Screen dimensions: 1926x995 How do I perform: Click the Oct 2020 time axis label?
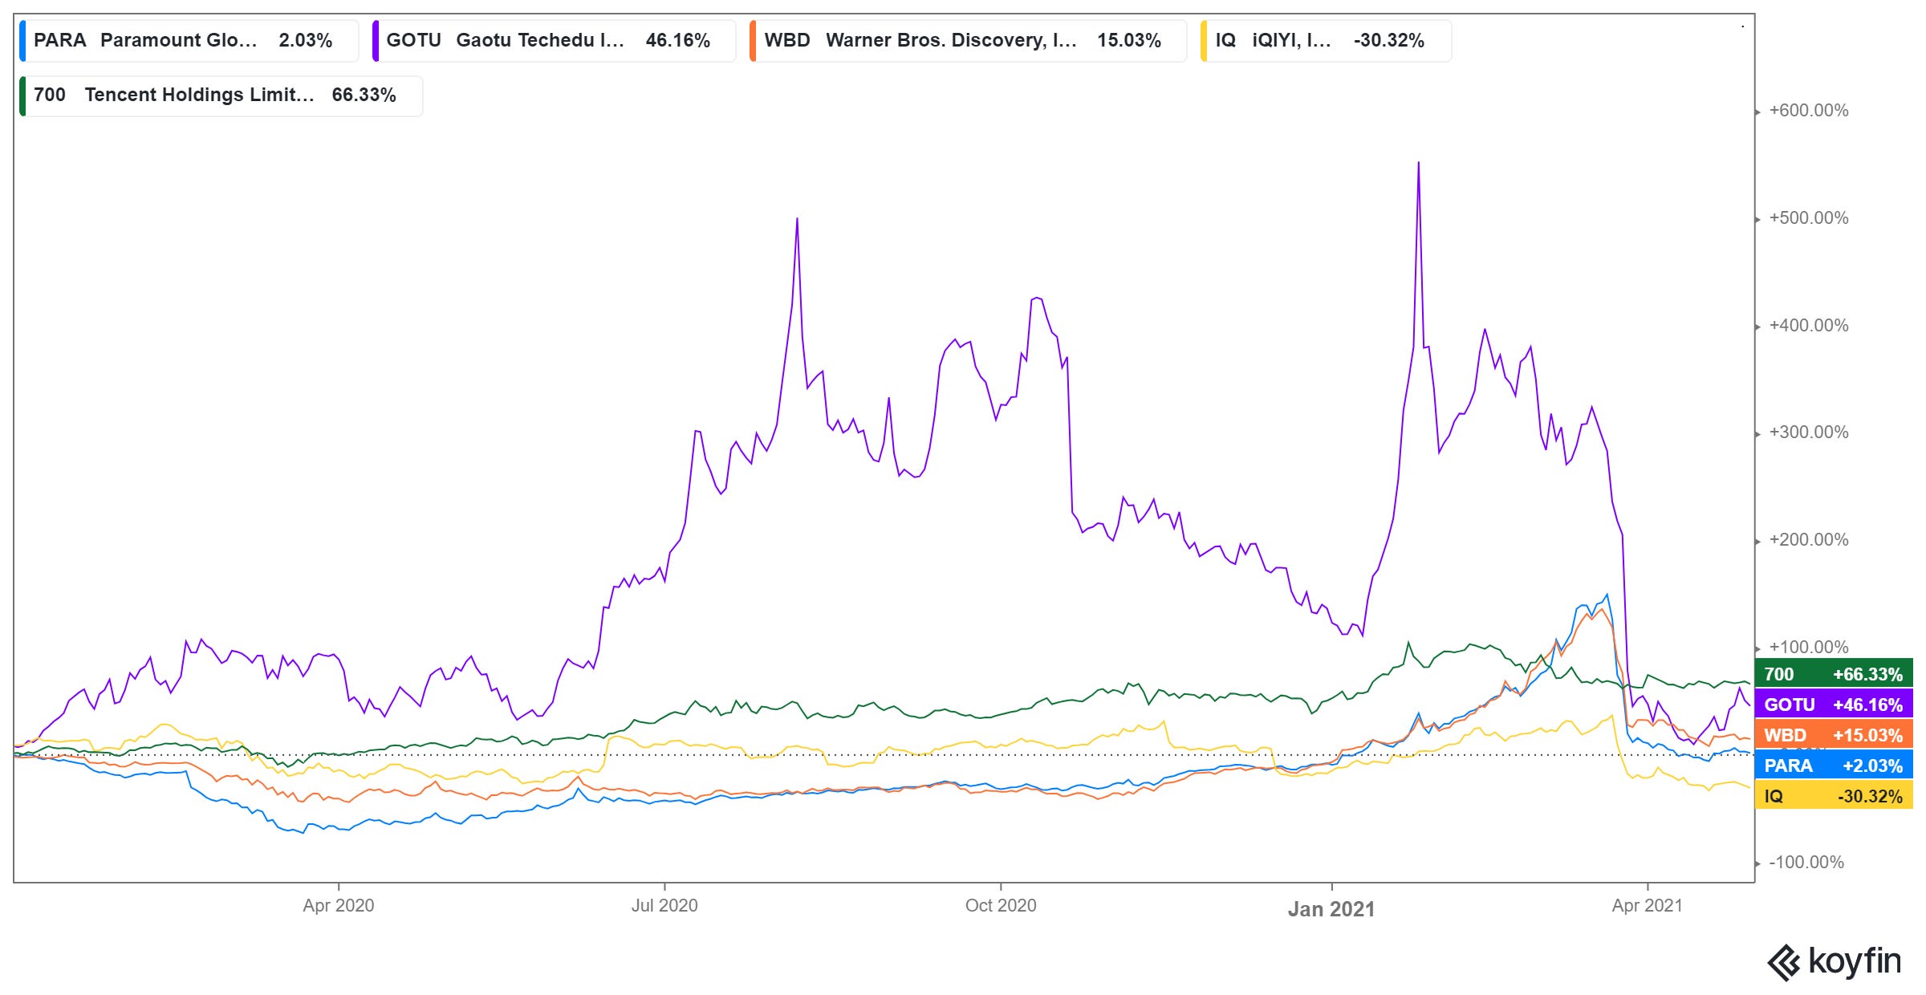(x=1001, y=906)
